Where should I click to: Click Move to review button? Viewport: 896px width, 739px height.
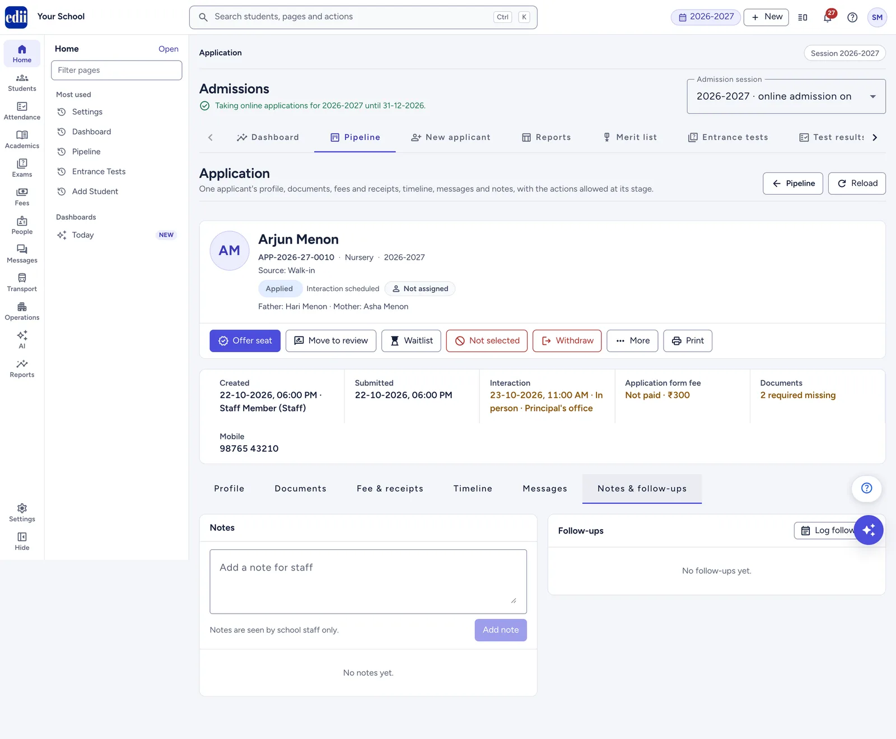coord(331,340)
